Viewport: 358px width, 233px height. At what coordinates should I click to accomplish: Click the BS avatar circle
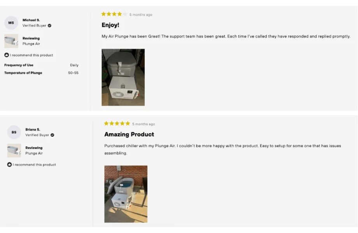pos(14,132)
